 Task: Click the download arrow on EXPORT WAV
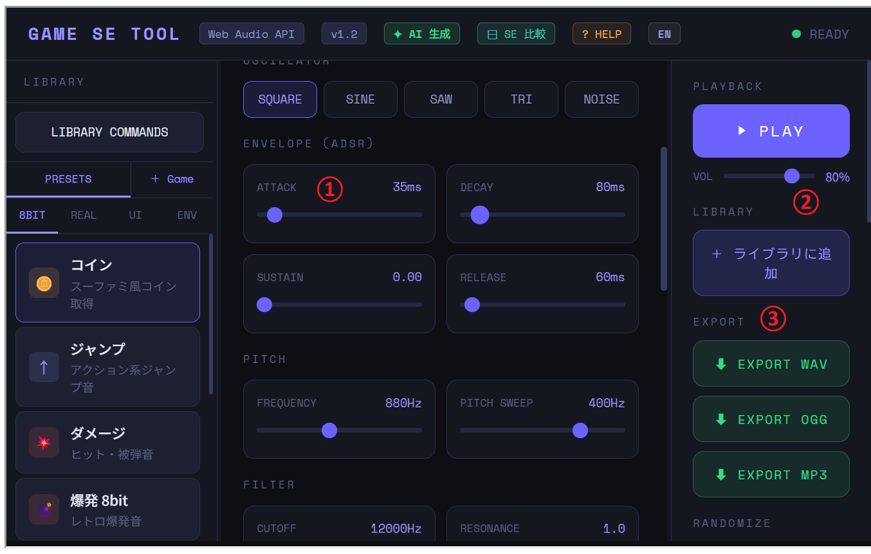click(721, 364)
